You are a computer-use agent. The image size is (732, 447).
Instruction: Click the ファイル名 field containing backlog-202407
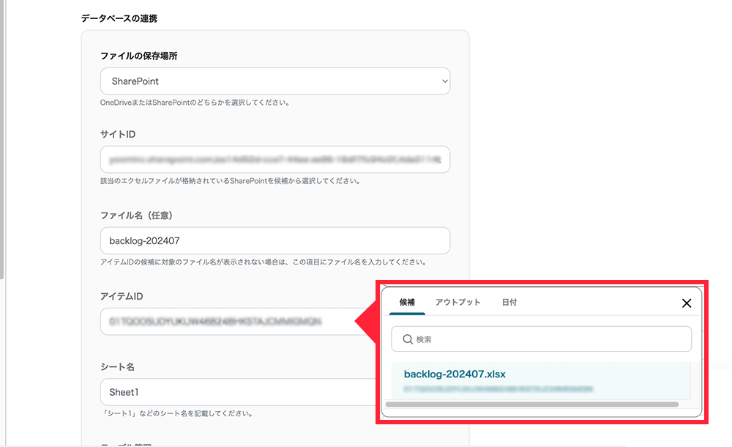tap(275, 241)
